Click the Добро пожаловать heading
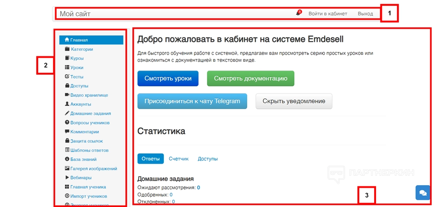This screenshot has height=207, width=437. pos(240,39)
